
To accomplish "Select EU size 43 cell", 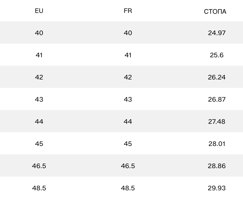I will [39, 99].
